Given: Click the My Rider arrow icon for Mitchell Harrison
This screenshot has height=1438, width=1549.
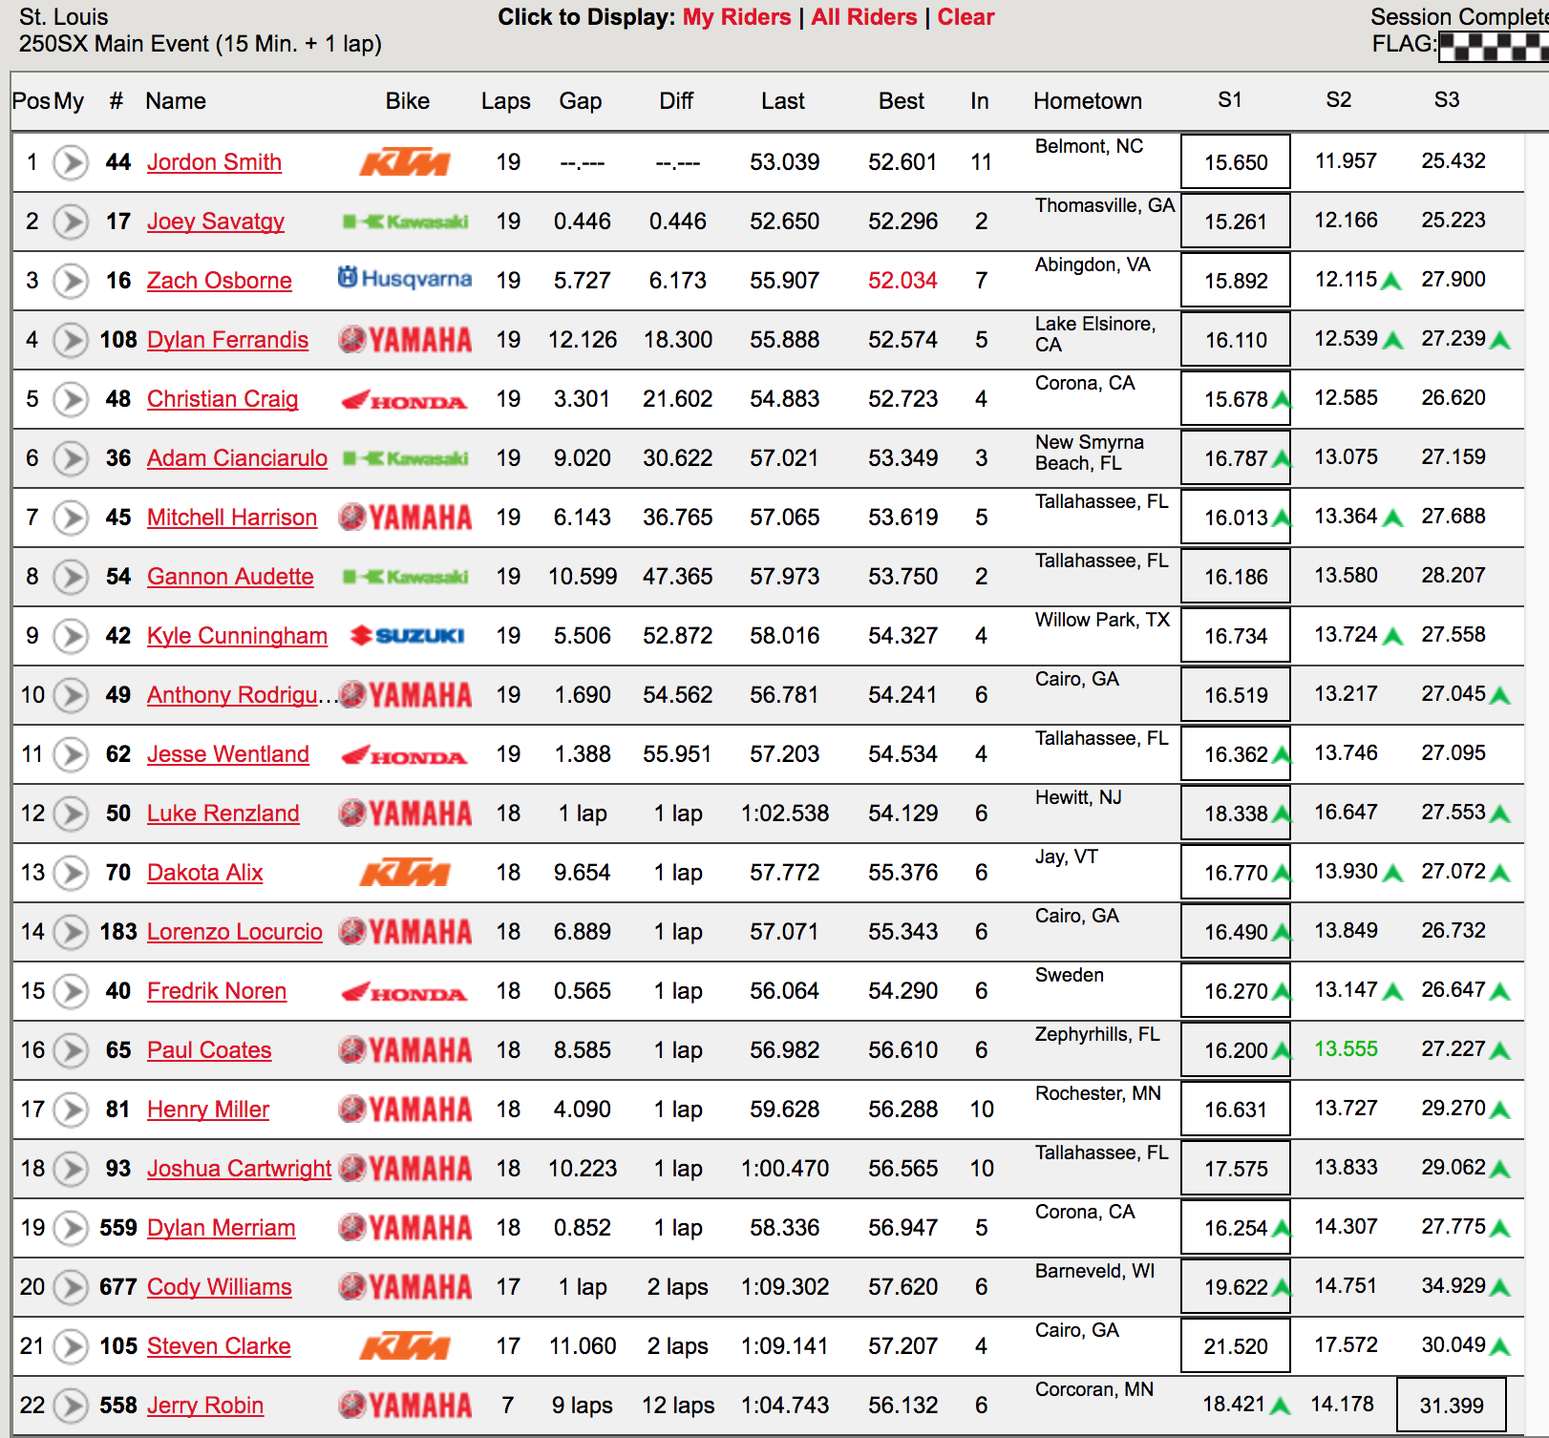Looking at the screenshot, I should (71, 518).
